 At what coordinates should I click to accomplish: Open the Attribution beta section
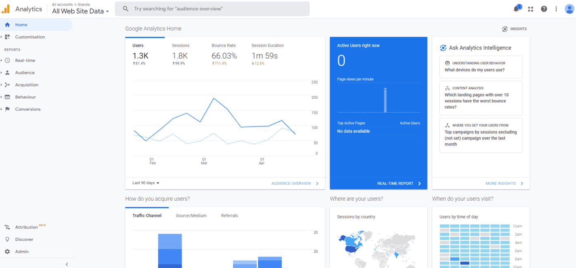[x=26, y=227]
